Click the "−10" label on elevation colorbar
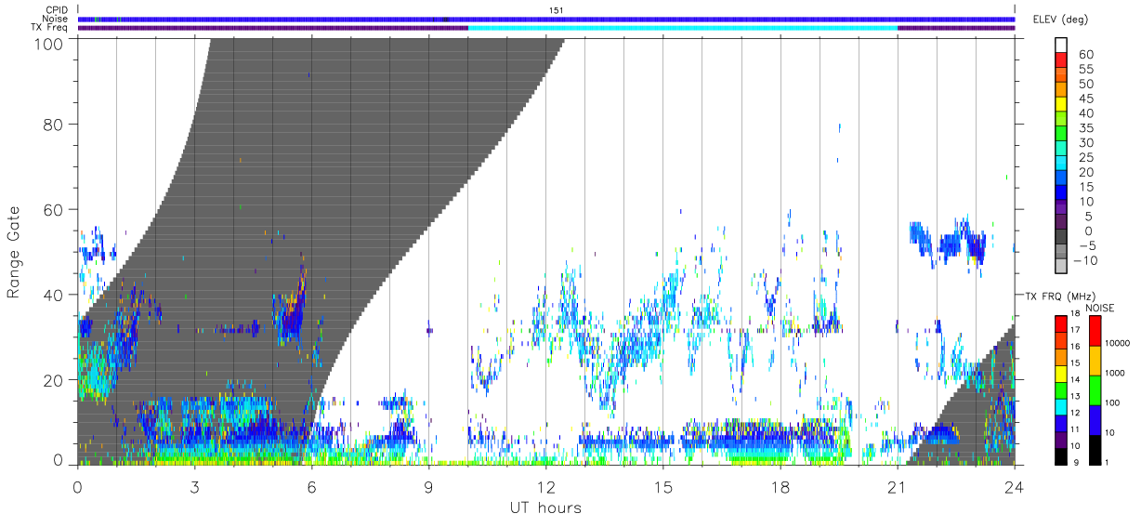Viewport: 1141px width, 527px height. [x=1084, y=260]
